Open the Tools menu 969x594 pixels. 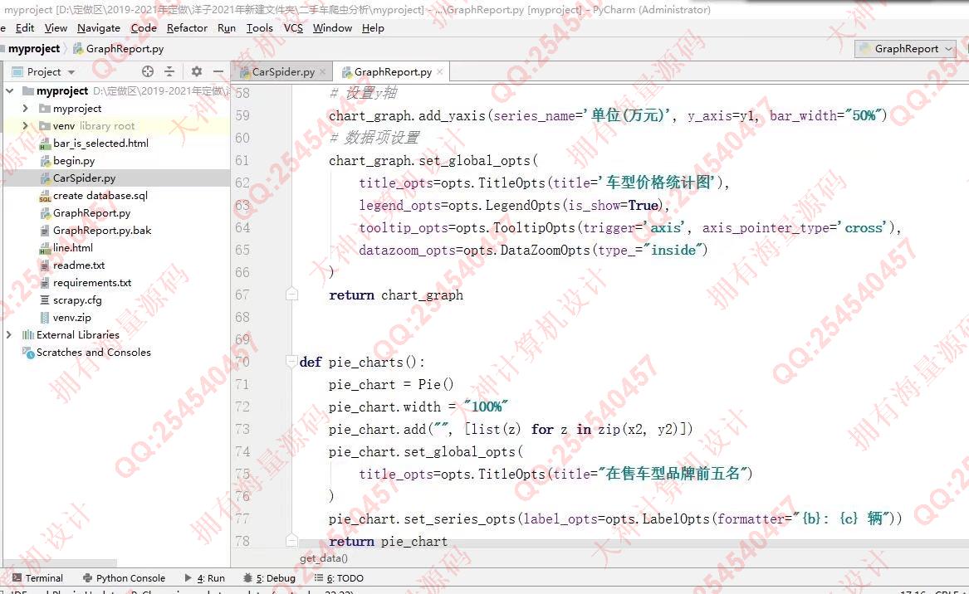pyautogui.click(x=260, y=27)
